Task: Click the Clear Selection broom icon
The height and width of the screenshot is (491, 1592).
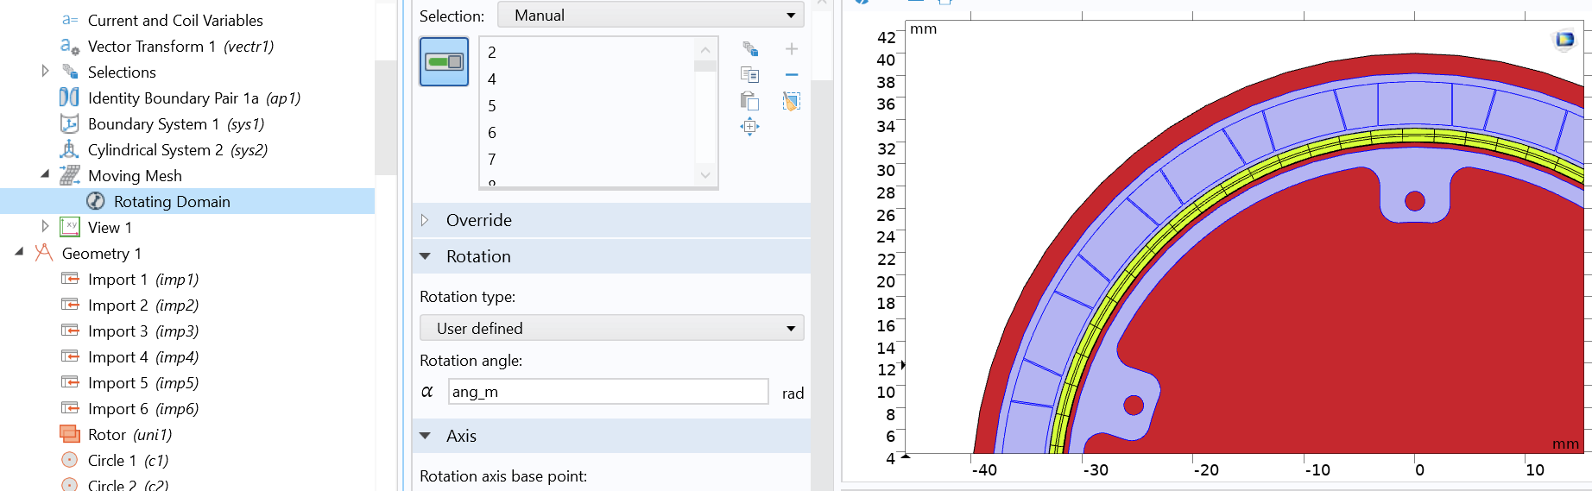Action: tap(792, 101)
